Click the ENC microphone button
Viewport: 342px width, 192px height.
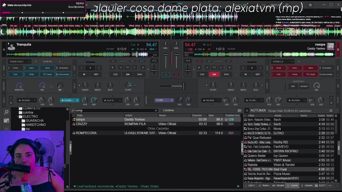(x=293, y=86)
